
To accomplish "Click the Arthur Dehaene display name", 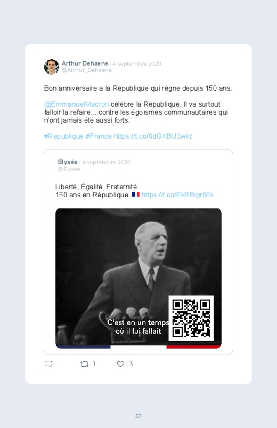I will [85, 63].
